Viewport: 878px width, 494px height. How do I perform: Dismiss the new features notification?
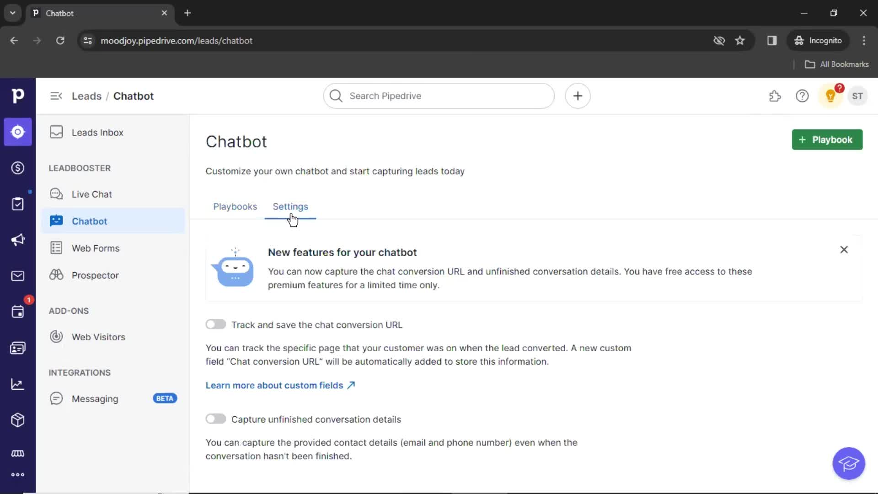(844, 250)
